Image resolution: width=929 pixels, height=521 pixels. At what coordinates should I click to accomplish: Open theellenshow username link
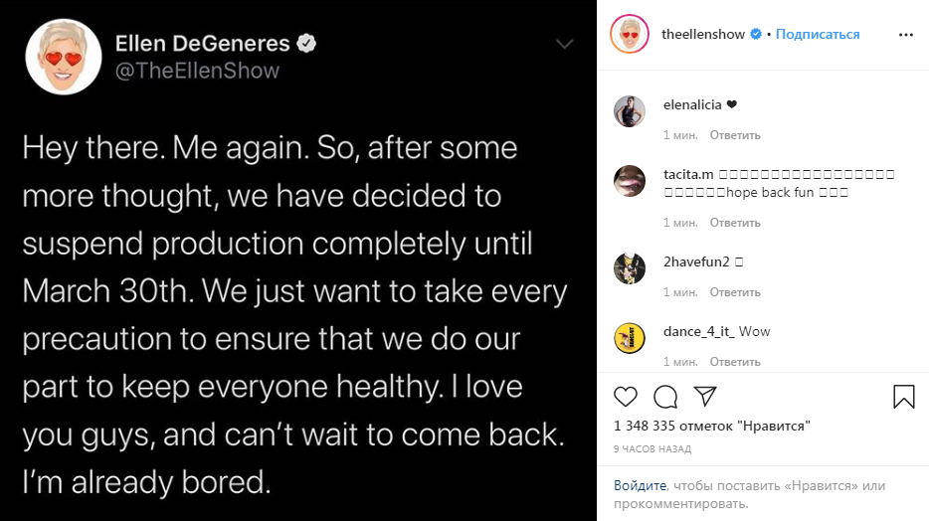point(703,34)
